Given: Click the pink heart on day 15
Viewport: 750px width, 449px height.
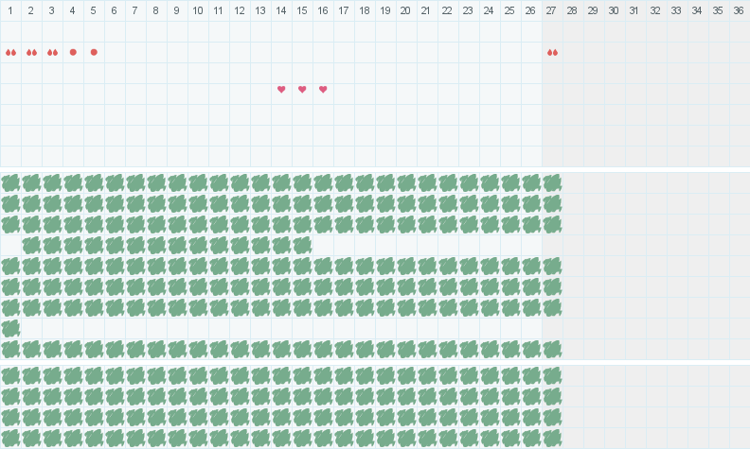Looking at the screenshot, I should (302, 89).
